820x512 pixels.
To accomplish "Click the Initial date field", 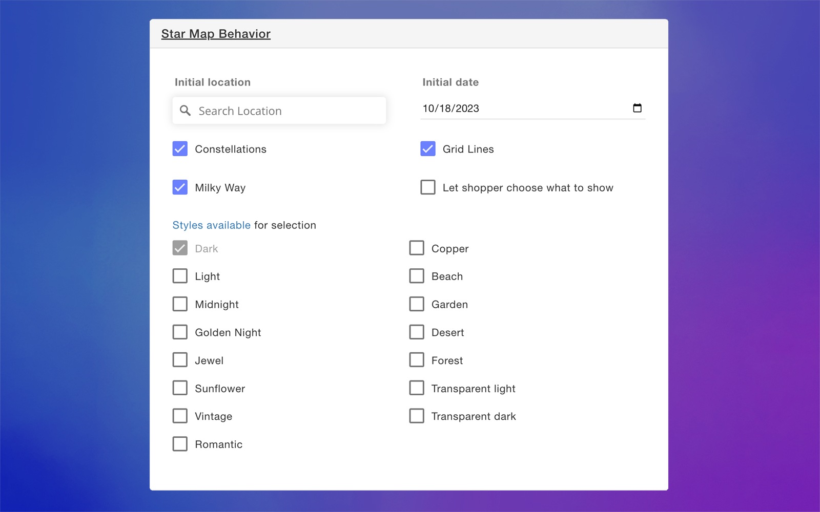I will coord(523,109).
